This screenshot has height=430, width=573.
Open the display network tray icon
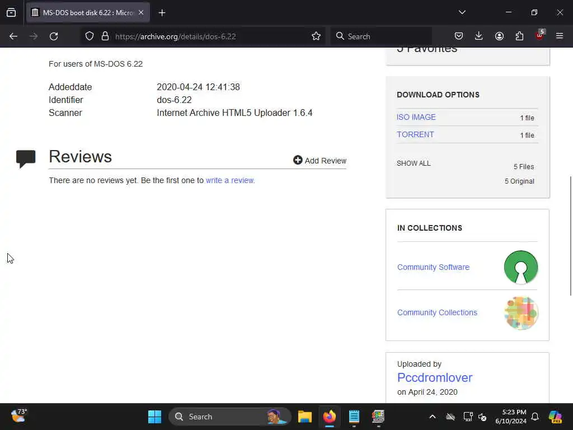pyautogui.click(x=468, y=417)
